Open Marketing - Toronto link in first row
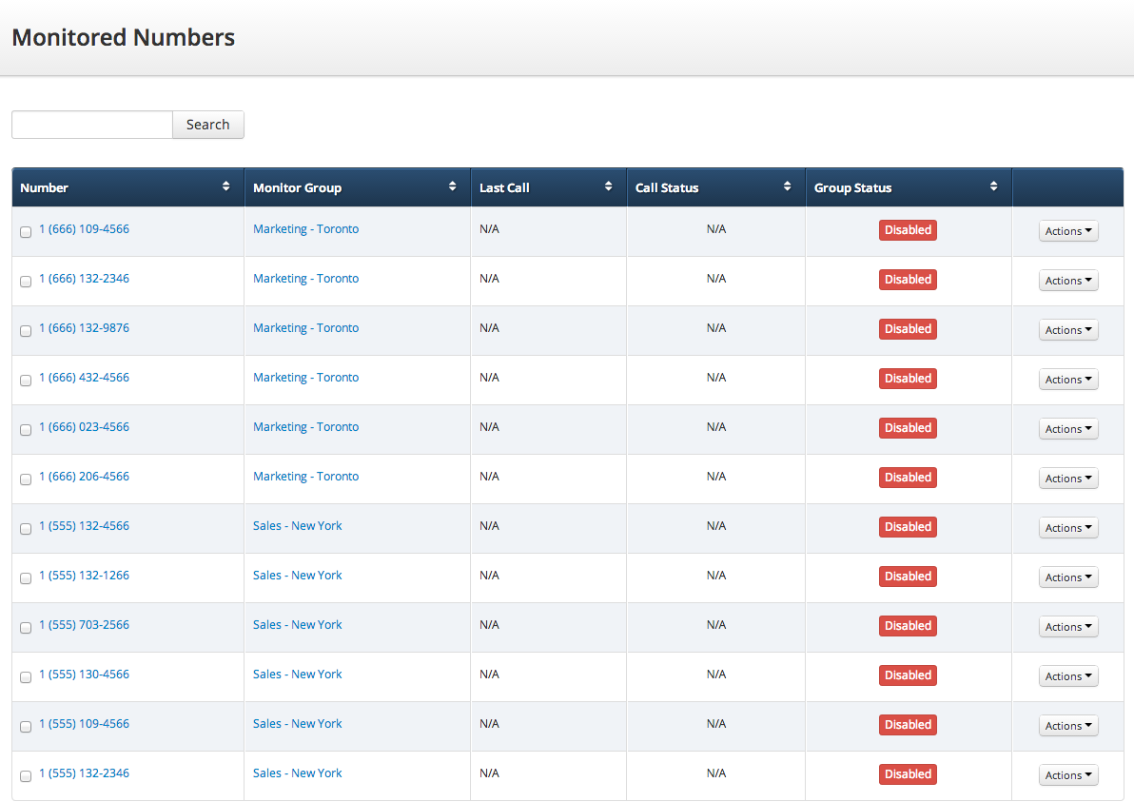 tap(305, 229)
